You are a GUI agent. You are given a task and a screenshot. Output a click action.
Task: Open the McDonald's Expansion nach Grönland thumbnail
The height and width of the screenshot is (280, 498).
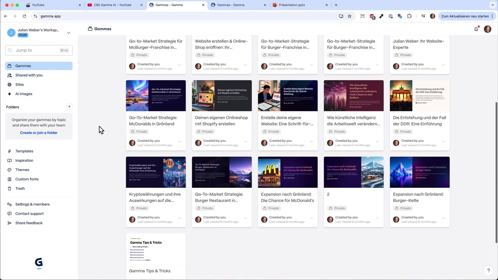288,172
